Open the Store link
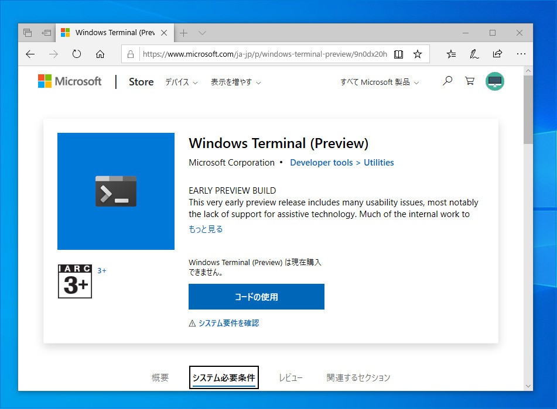 pyautogui.click(x=141, y=82)
